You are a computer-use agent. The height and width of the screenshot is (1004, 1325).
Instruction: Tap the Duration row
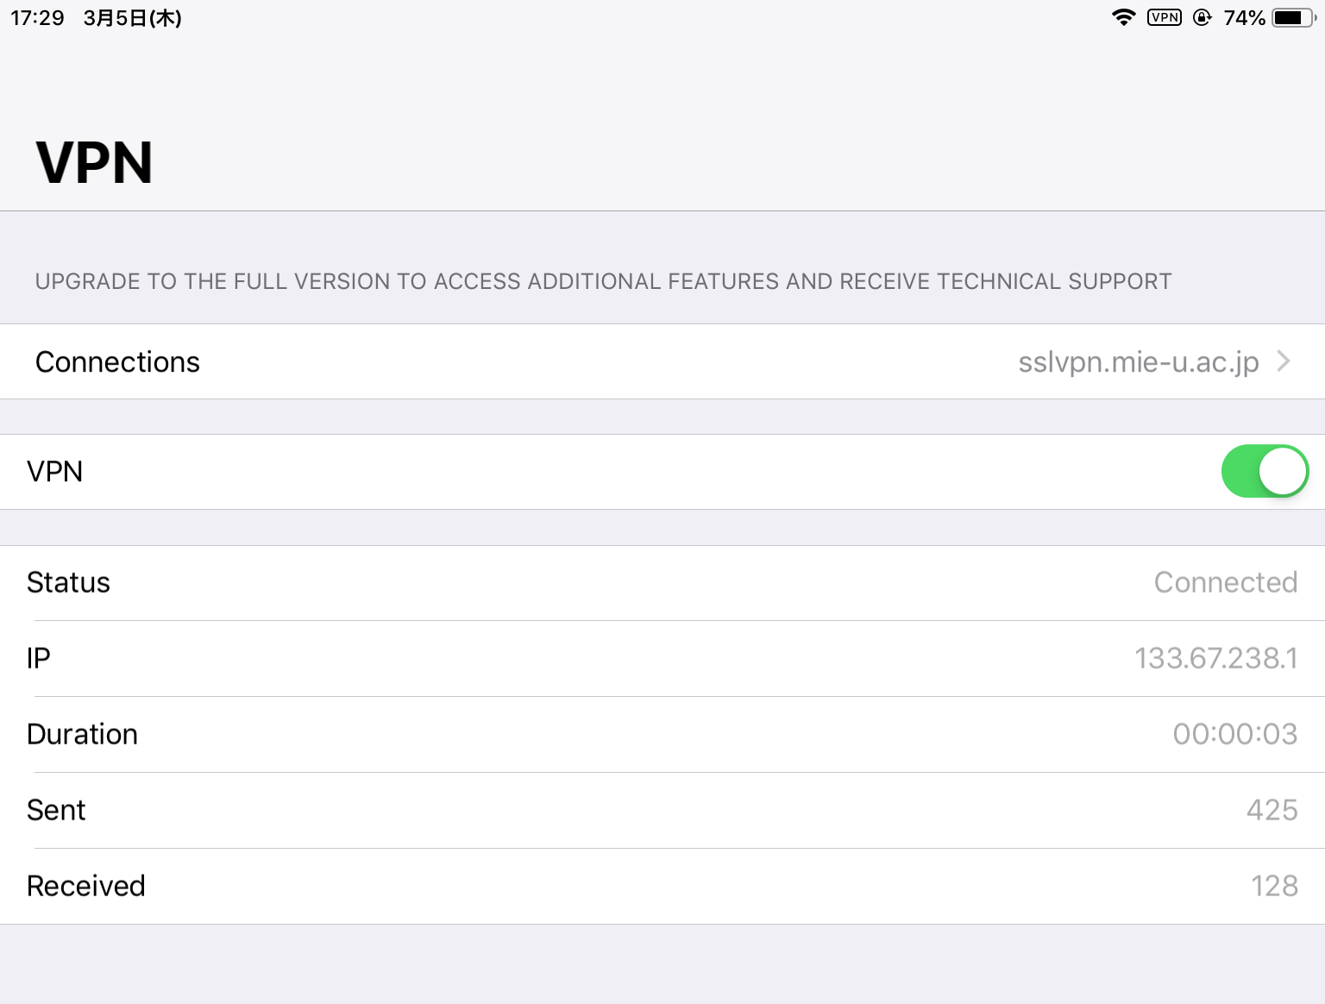tap(662, 735)
